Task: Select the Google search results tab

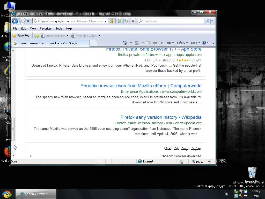Action: click(51, 43)
